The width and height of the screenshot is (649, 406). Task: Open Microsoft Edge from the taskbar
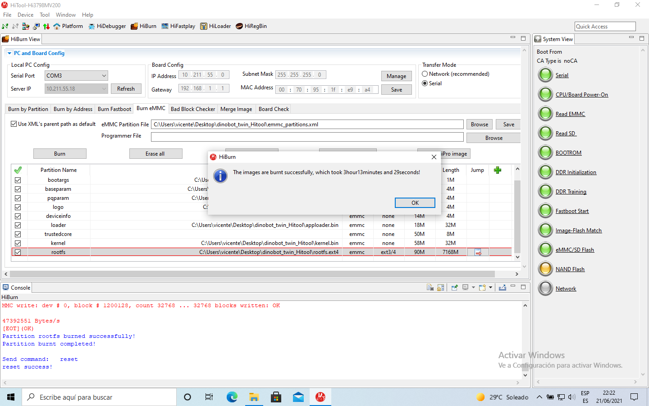point(232,397)
